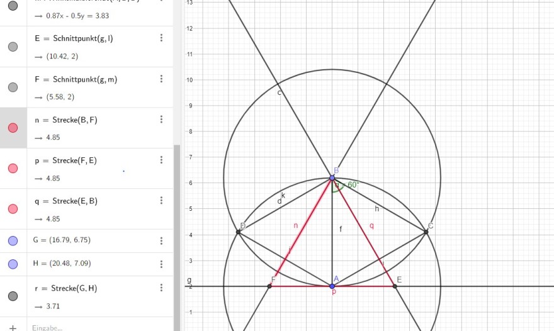
Task: Select definition n = Strecke(B, F)
Action: [x=66, y=120]
